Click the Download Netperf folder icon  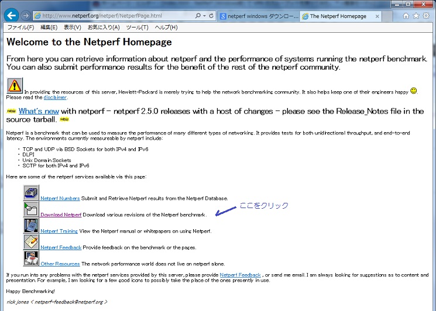tap(31, 209)
